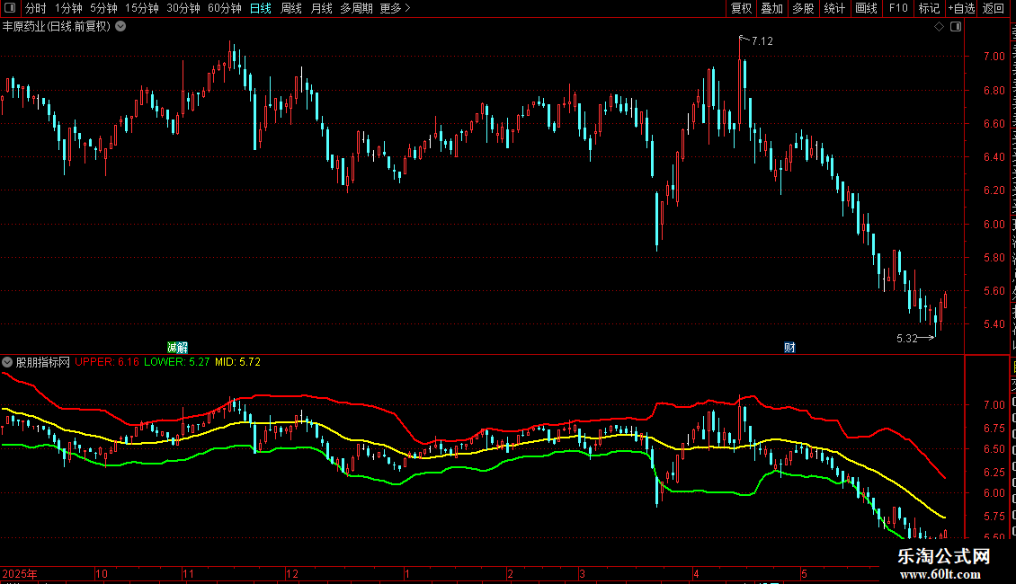Click month 4 on the time axis

pyautogui.click(x=697, y=574)
